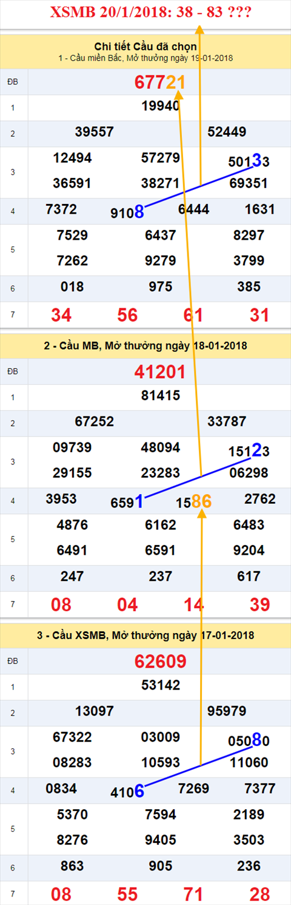
Task: Select sixth prize number 247
Action: click(72, 576)
